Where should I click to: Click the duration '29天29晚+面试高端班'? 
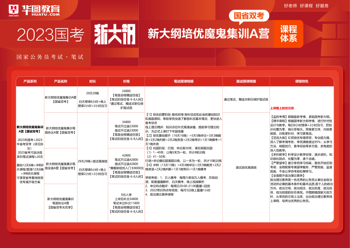pyautogui.click(x=93, y=161)
